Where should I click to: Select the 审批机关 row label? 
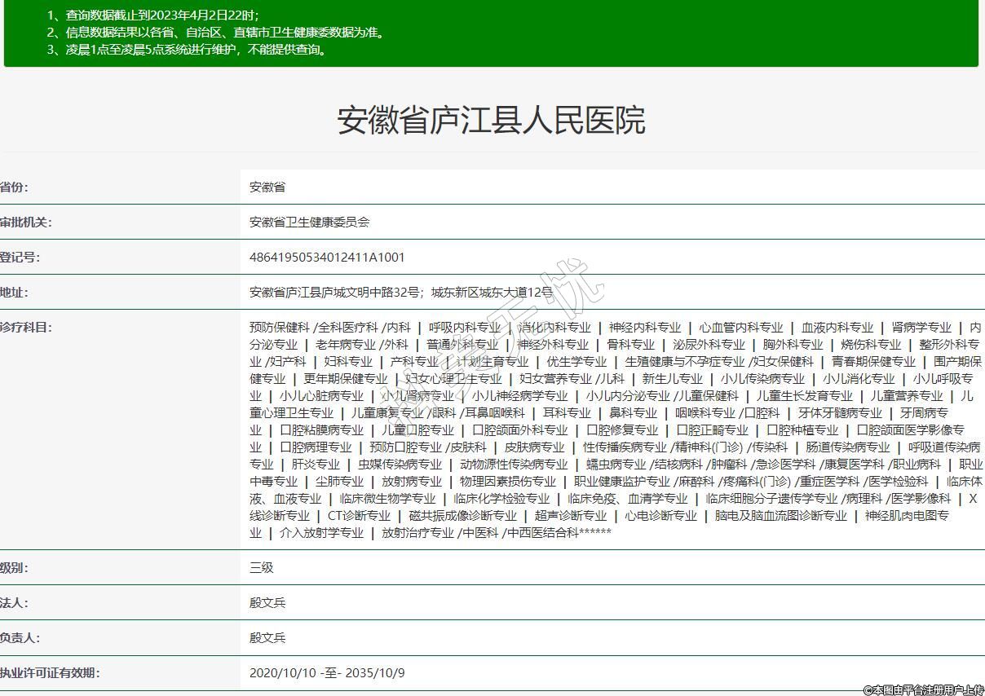click(20, 222)
